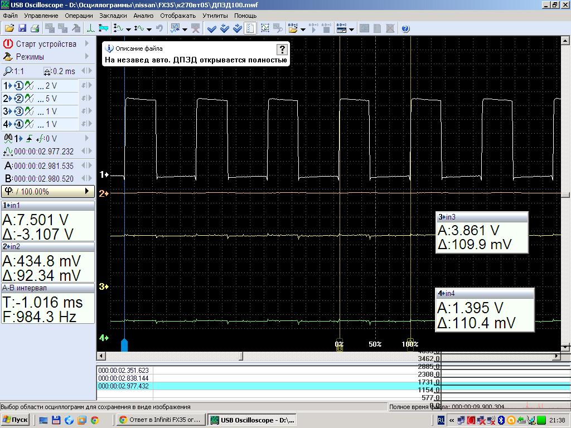The image size is (571, 428).
Task: Click the question mark in description box
Action: tap(282, 49)
